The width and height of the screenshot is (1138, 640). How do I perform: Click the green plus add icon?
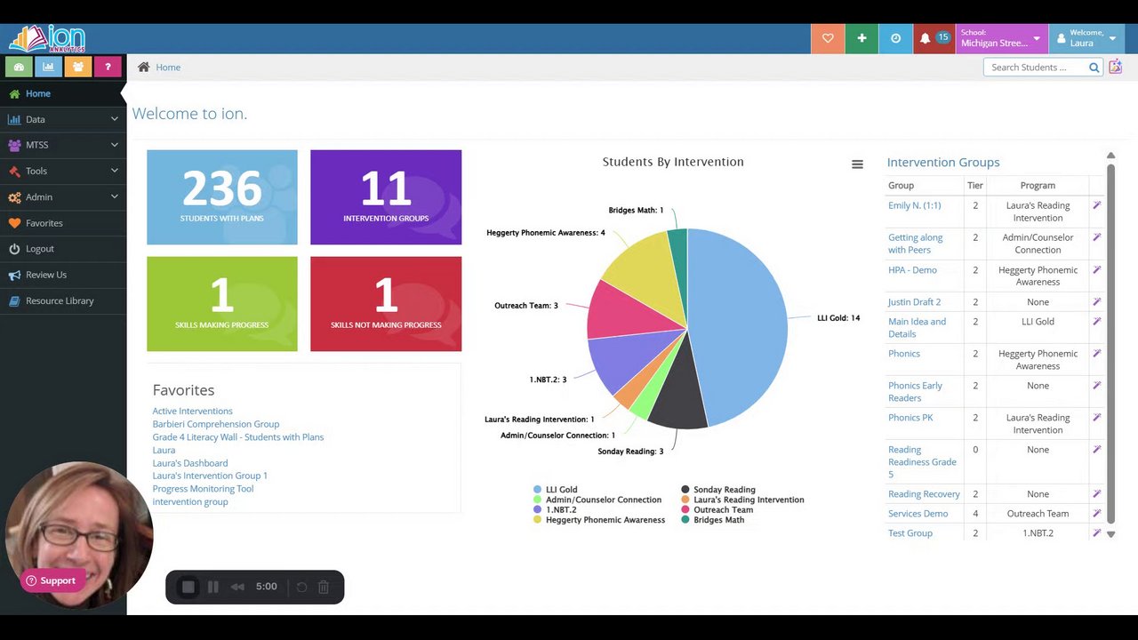coord(862,38)
